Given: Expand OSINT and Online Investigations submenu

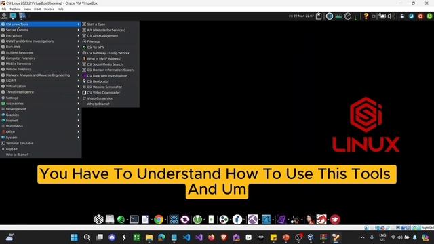Looking at the screenshot, I should click(41, 41).
